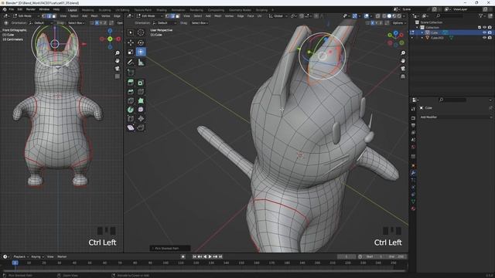Open the Face menu in main viewport
495x278 pixels.
pyautogui.click(x=251, y=15)
